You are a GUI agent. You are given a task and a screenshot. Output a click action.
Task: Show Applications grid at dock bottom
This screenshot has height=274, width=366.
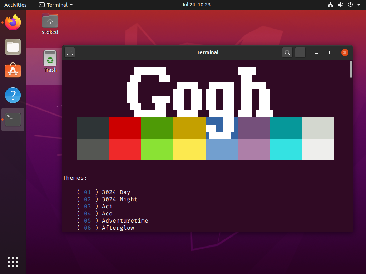[x=13, y=262]
